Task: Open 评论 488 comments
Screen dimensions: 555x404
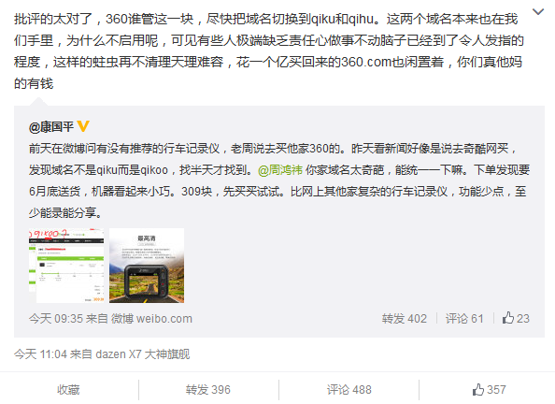Action: click(349, 390)
